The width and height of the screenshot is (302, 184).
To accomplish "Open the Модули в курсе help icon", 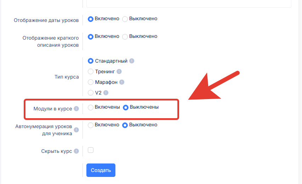I will click(76, 109).
